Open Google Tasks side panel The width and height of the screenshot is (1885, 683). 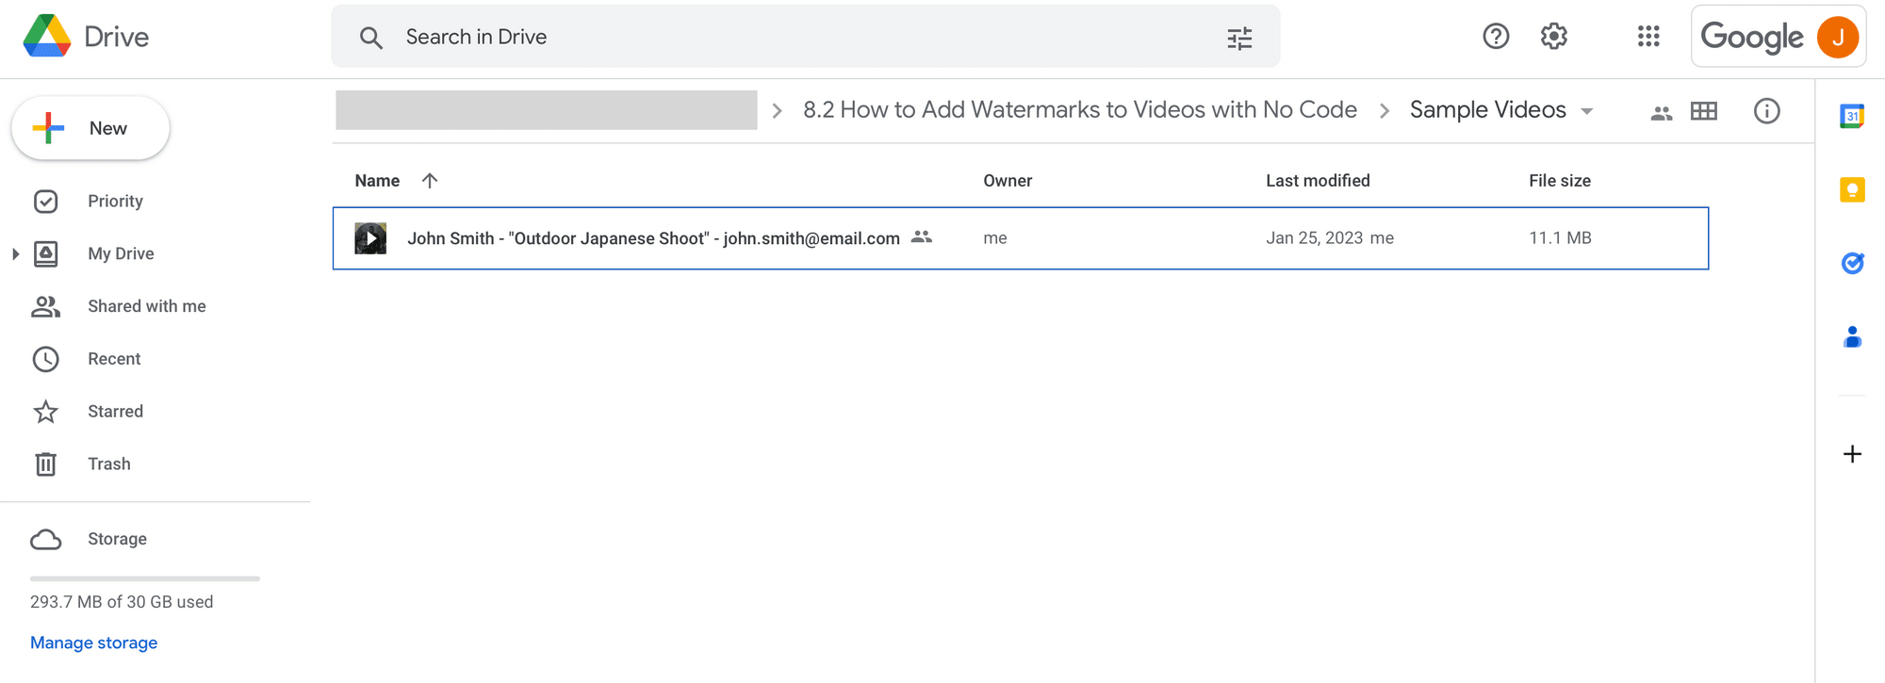1852,263
